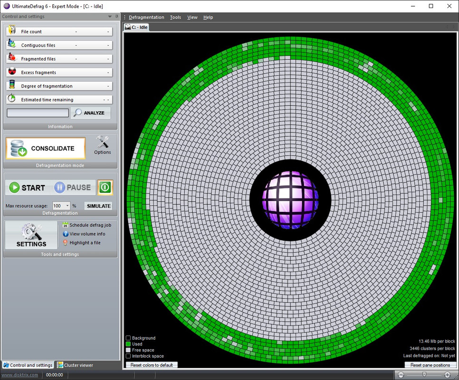This screenshot has height=380, width=459.
Task: Click the Highlight a file bulb icon
Action: pos(66,243)
